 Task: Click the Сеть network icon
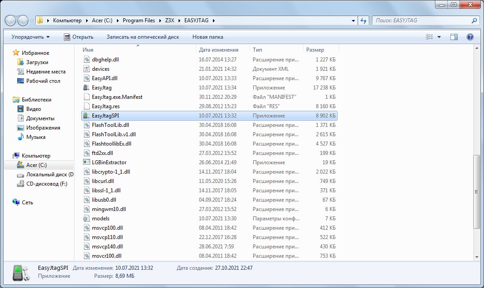(x=16, y=202)
